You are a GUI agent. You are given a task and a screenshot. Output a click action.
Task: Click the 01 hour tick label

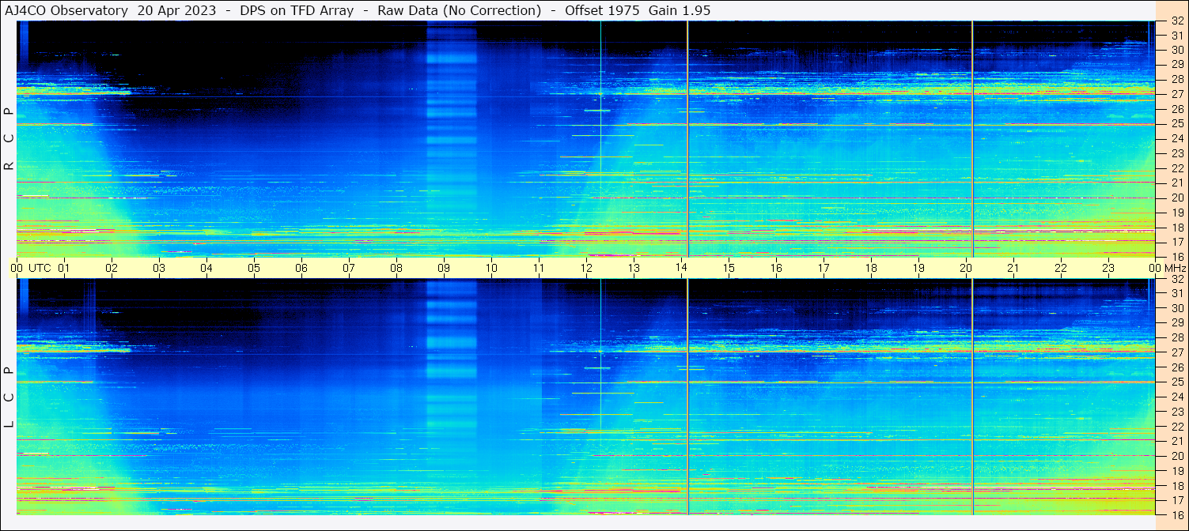point(64,268)
